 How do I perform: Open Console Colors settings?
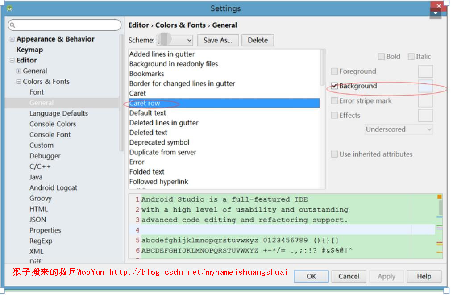tap(53, 124)
